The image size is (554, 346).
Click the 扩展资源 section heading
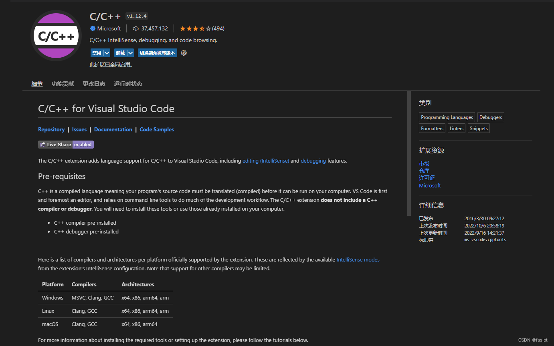point(431,151)
